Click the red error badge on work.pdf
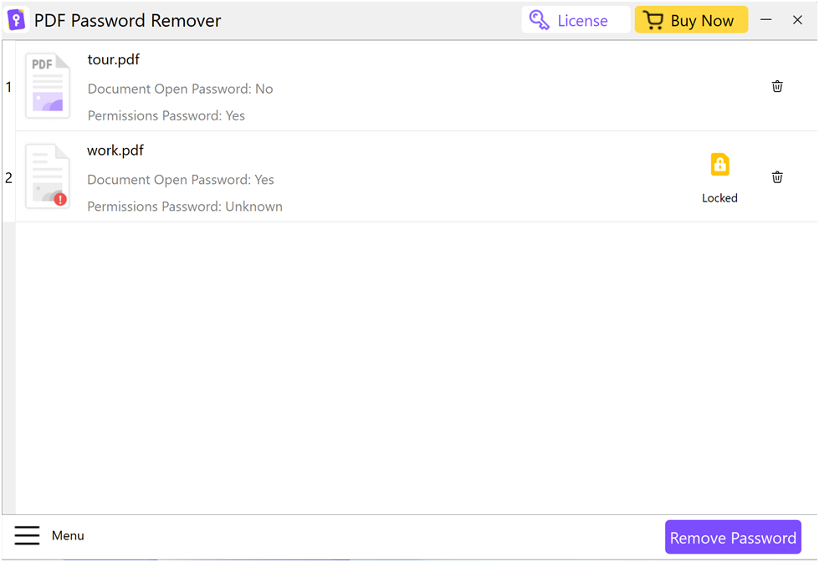This screenshot has height=562, width=819. 60,199
